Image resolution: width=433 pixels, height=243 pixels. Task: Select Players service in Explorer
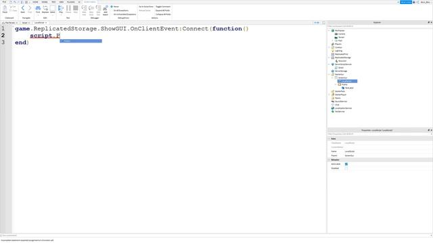pyautogui.click(x=338, y=44)
